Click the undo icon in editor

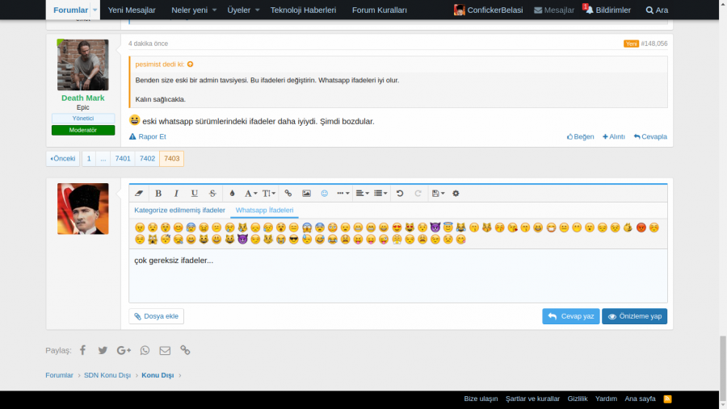pos(400,193)
